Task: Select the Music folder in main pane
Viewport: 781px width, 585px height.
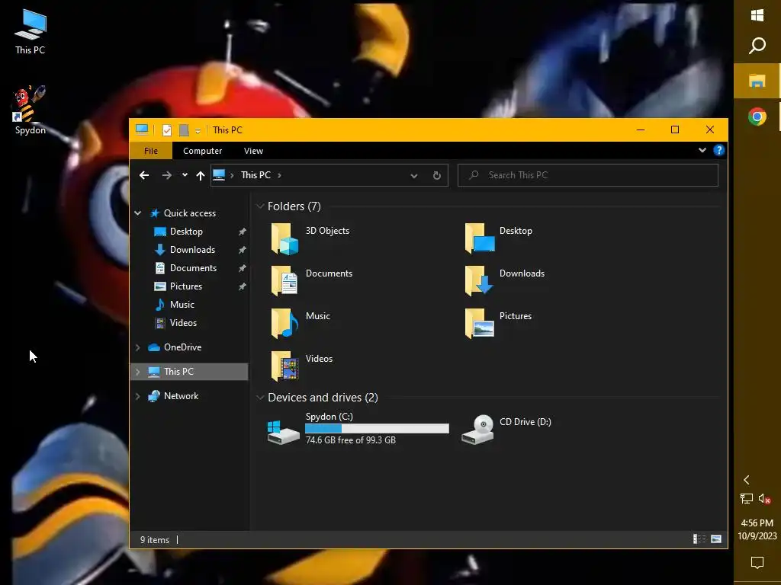Action: coord(301,323)
